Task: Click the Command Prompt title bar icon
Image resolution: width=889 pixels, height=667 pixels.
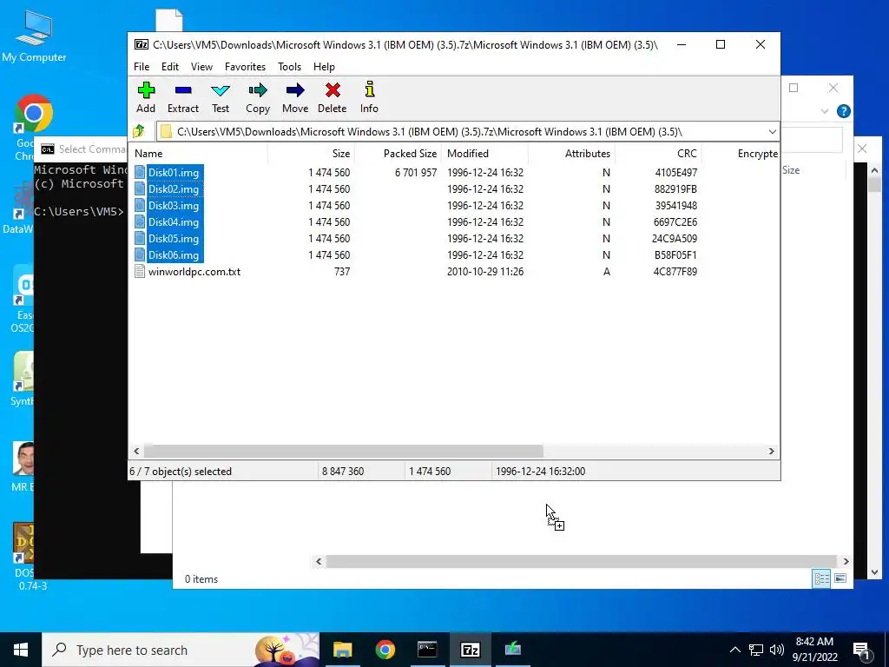Action: point(48,149)
